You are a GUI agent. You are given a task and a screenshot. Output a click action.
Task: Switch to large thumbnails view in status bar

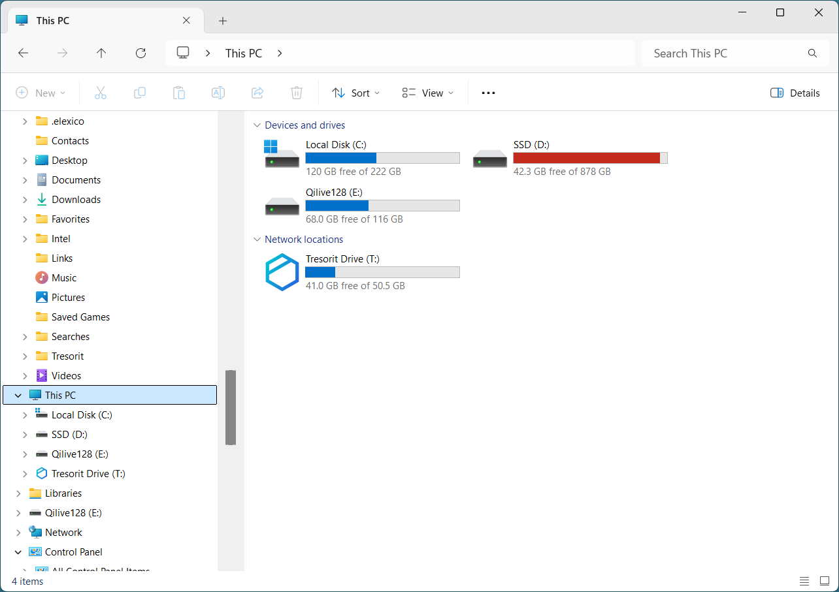tap(825, 581)
